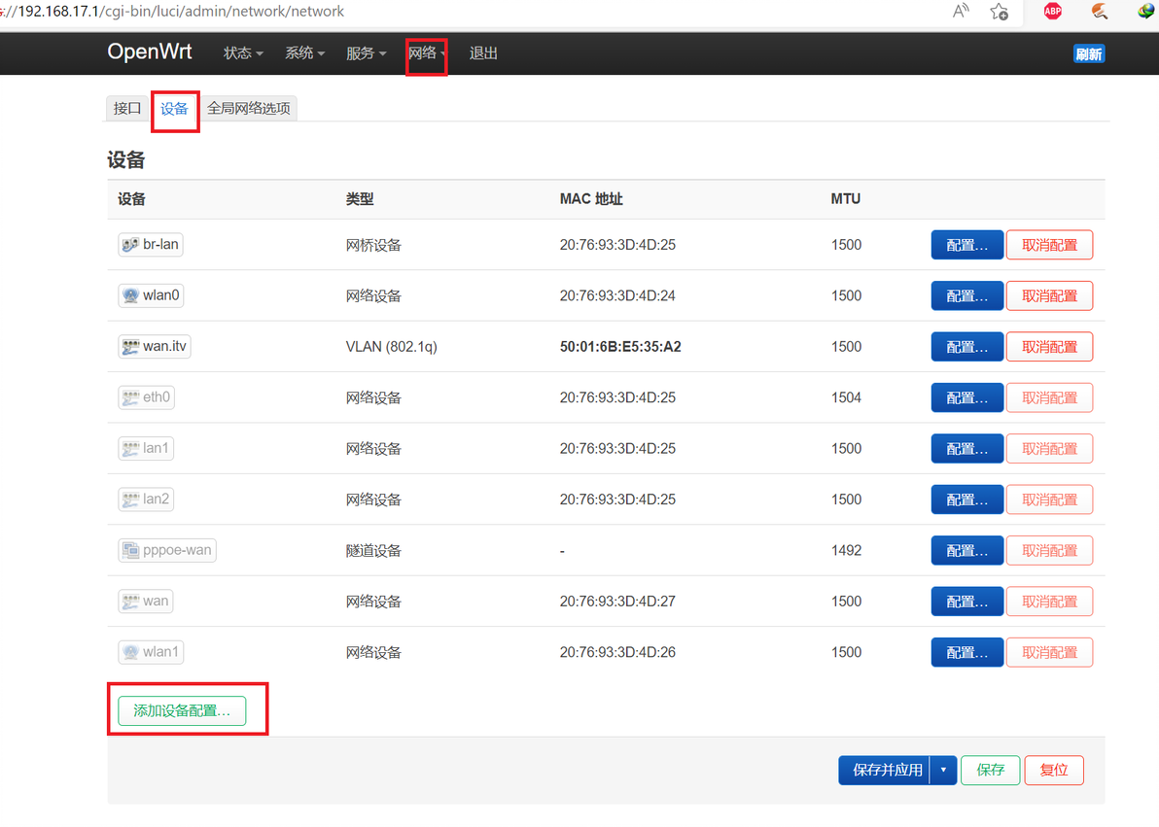Click 取消配置 in the pppoe-wan row
The width and height of the screenshot is (1159, 827).
[x=1049, y=551]
